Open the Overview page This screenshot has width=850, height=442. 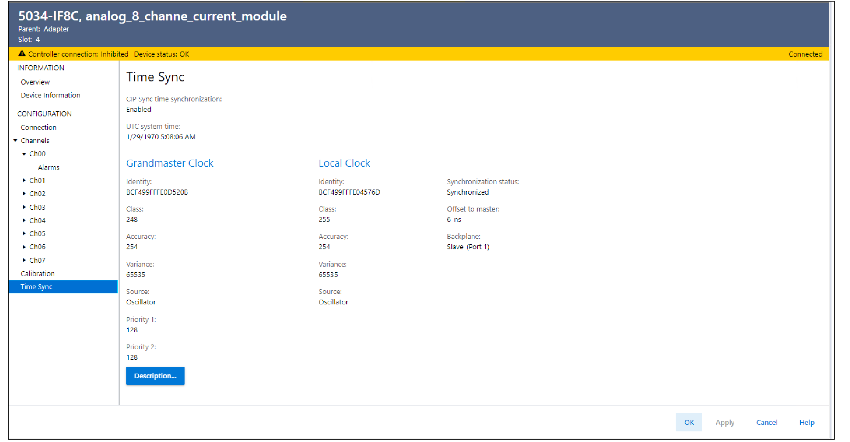(x=35, y=82)
